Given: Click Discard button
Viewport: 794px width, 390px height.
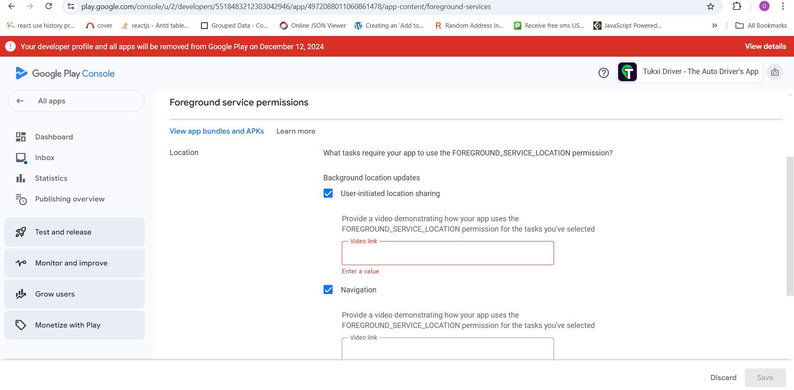Looking at the screenshot, I should 723,378.
